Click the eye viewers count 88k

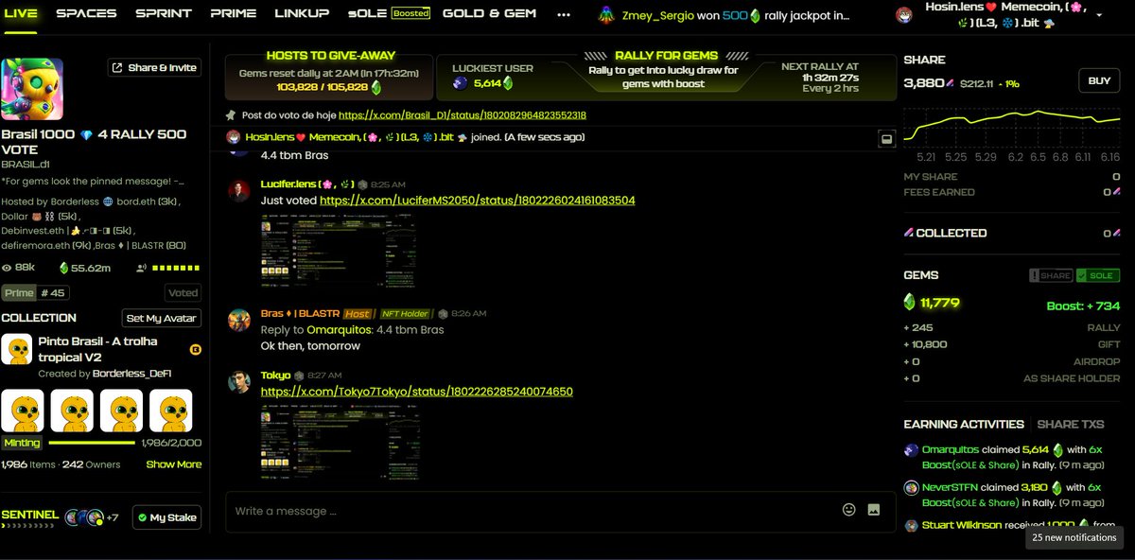(19, 268)
